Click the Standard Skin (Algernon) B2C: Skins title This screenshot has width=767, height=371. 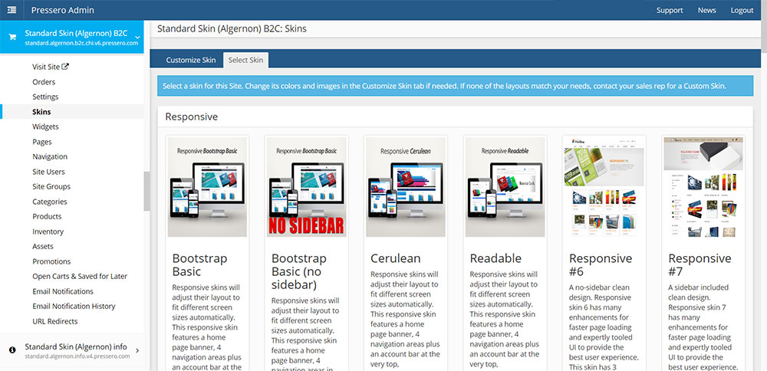(232, 29)
